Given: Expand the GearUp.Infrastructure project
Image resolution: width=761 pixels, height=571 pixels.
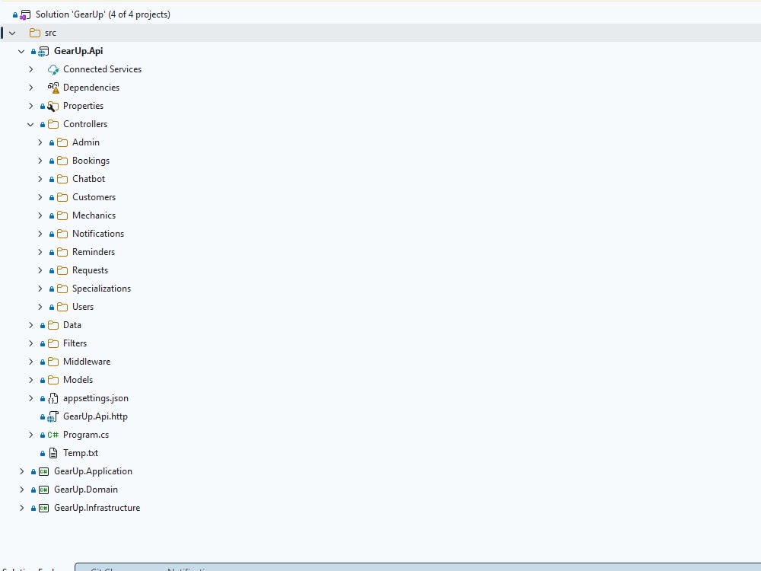Looking at the screenshot, I should (x=21, y=508).
